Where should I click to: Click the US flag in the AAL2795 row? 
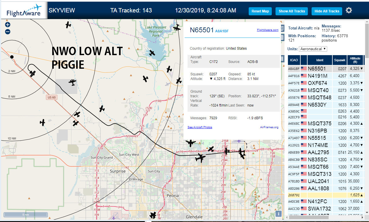pyautogui.click(x=304, y=152)
